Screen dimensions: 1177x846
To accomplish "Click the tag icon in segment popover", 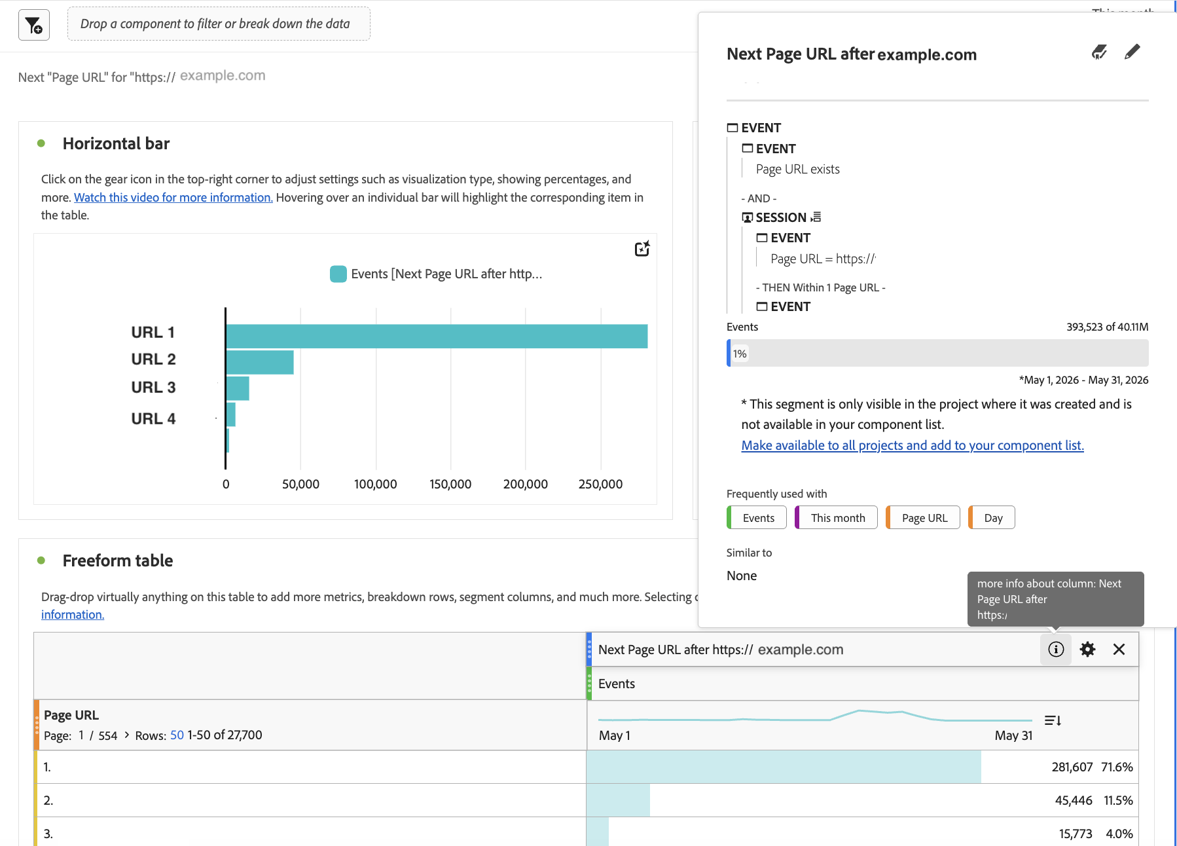I will tap(1099, 52).
